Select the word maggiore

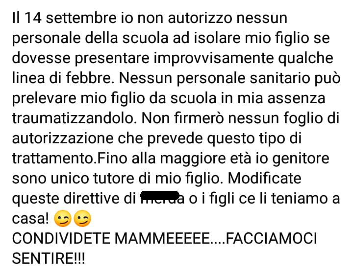193,159
